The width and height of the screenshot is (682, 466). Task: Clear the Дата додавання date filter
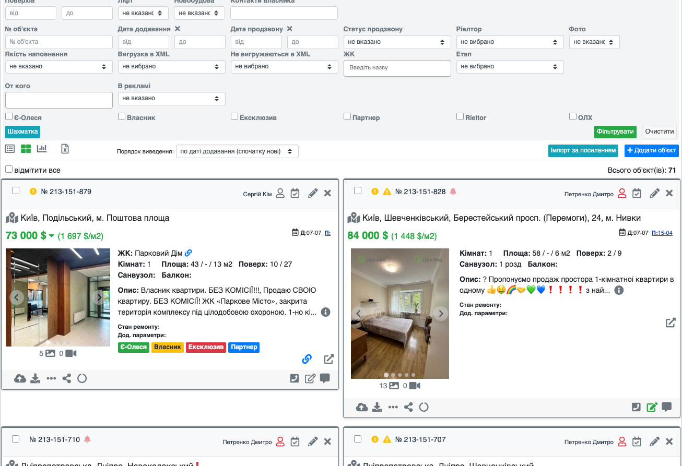click(x=177, y=29)
